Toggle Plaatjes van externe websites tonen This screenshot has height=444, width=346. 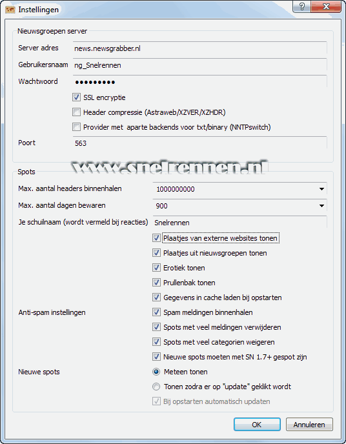click(156, 238)
